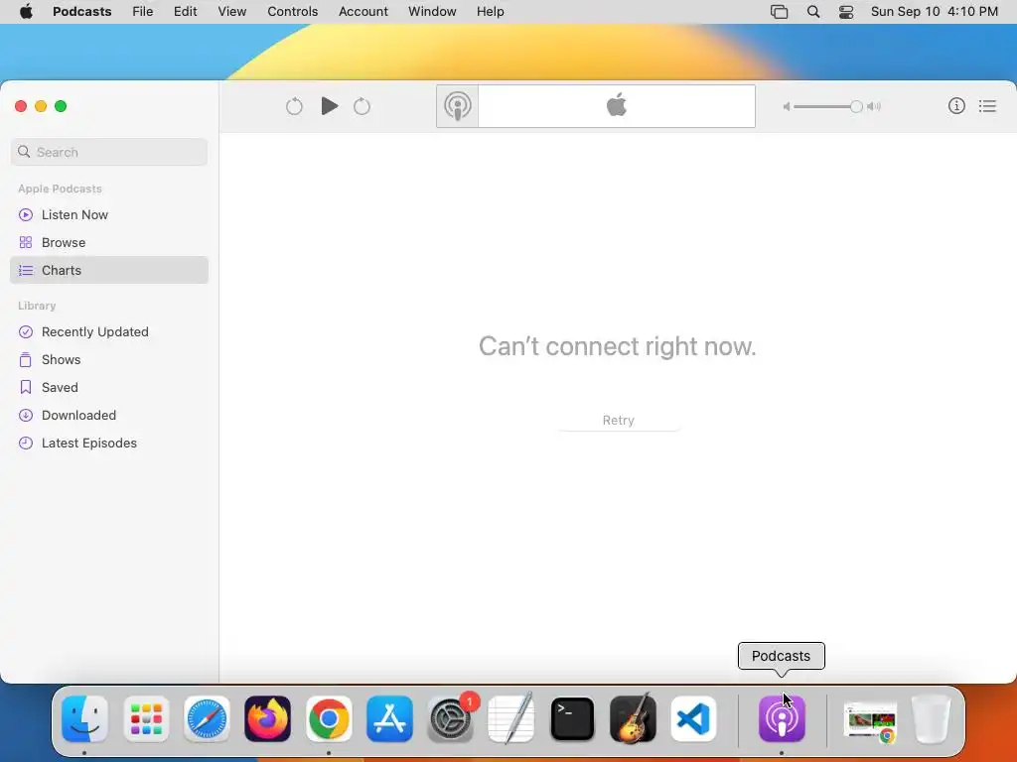This screenshot has height=762, width=1017.
Task: Open Downloaded episodes list
Action: click(109, 416)
